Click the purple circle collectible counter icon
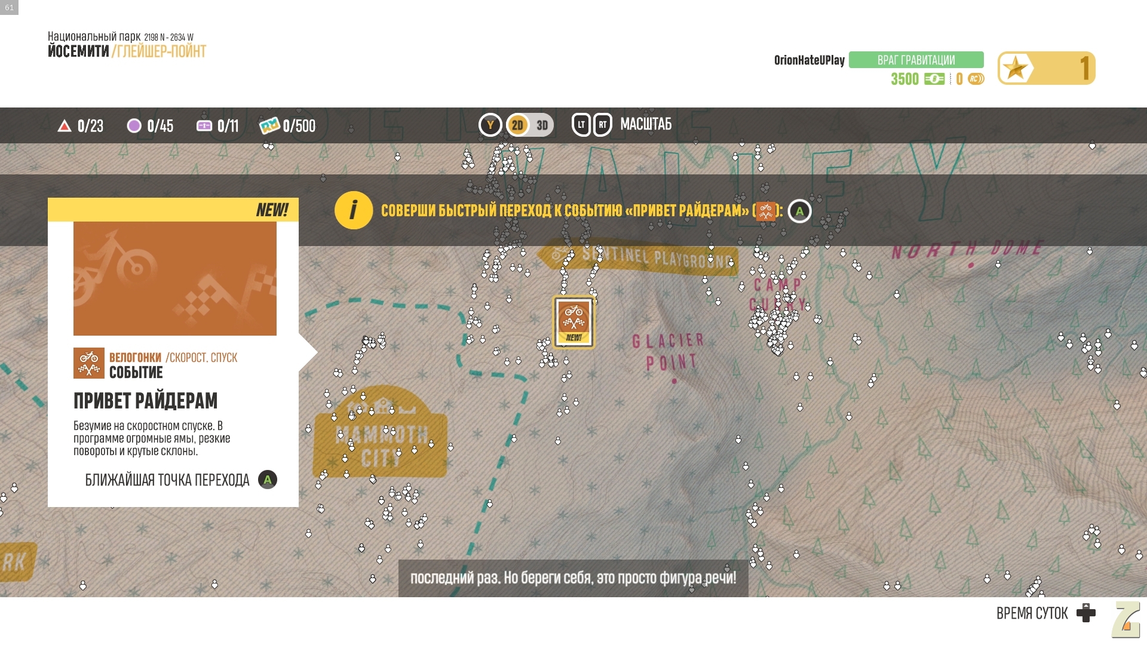Viewport: 1147px width, 645px height. [134, 125]
